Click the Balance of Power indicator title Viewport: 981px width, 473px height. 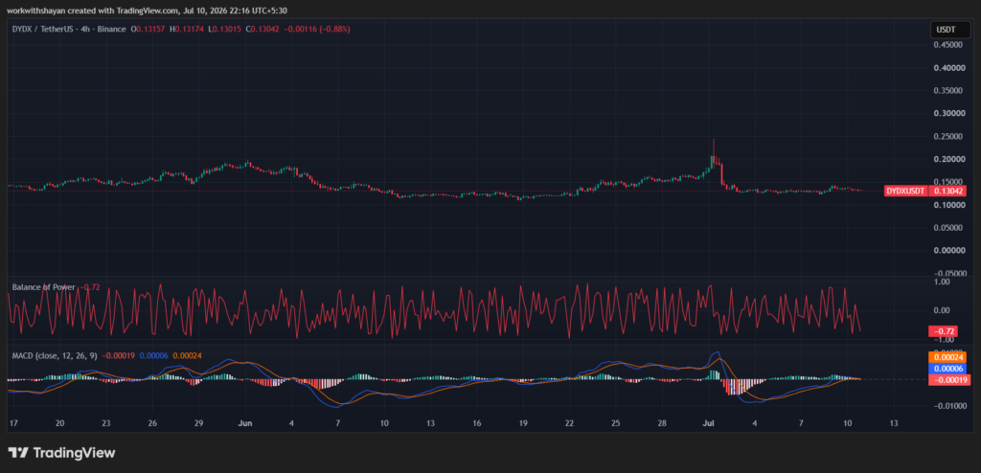44,287
